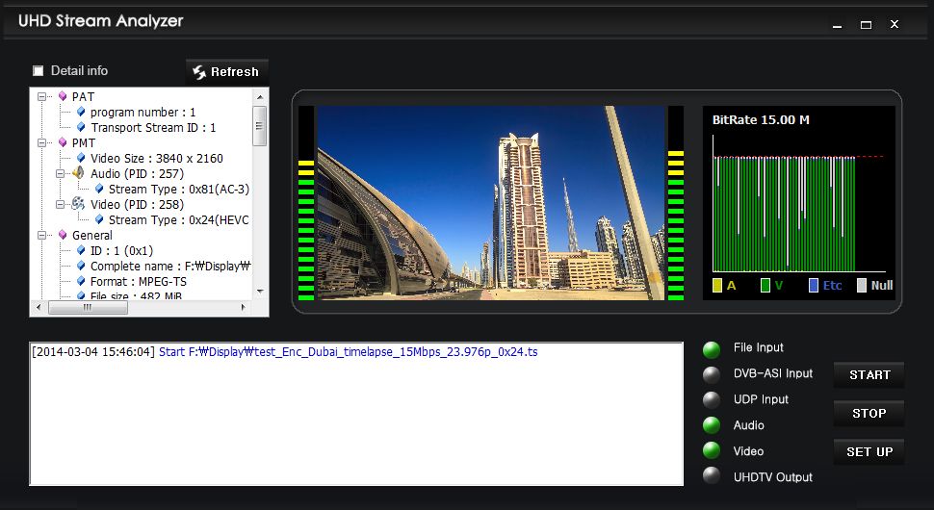Click the Video film reel icon in the tree
The height and width of the screenshot is (510, 934).
coord(79,204)
